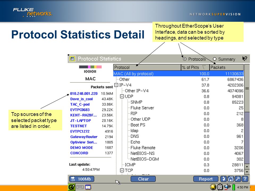Select the Other protocol row
The image size is (255, 191).
[178, 79]
